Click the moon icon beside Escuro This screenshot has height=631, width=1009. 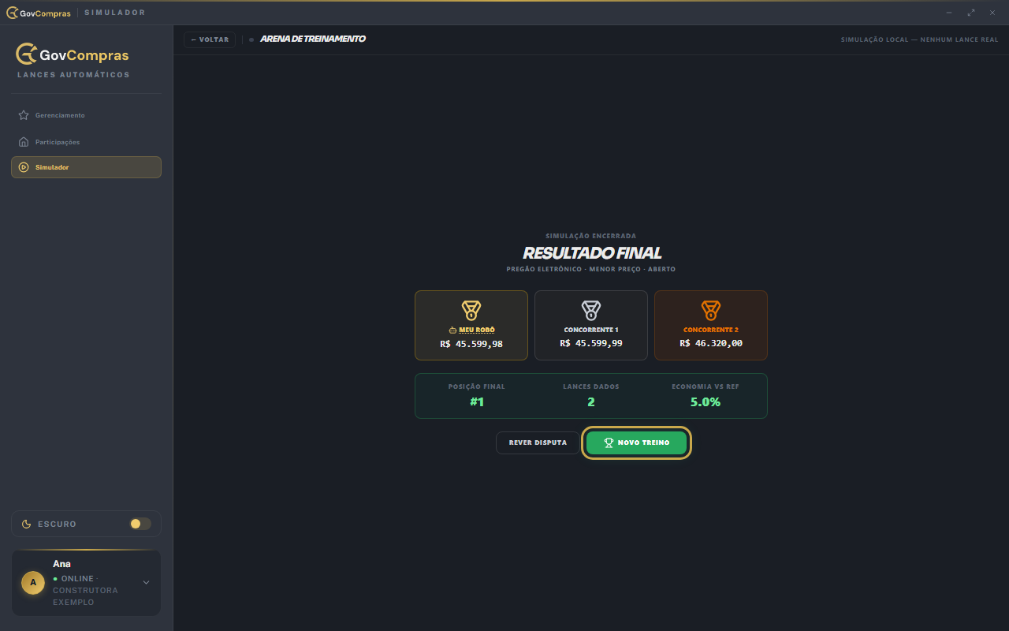point(27,524)
